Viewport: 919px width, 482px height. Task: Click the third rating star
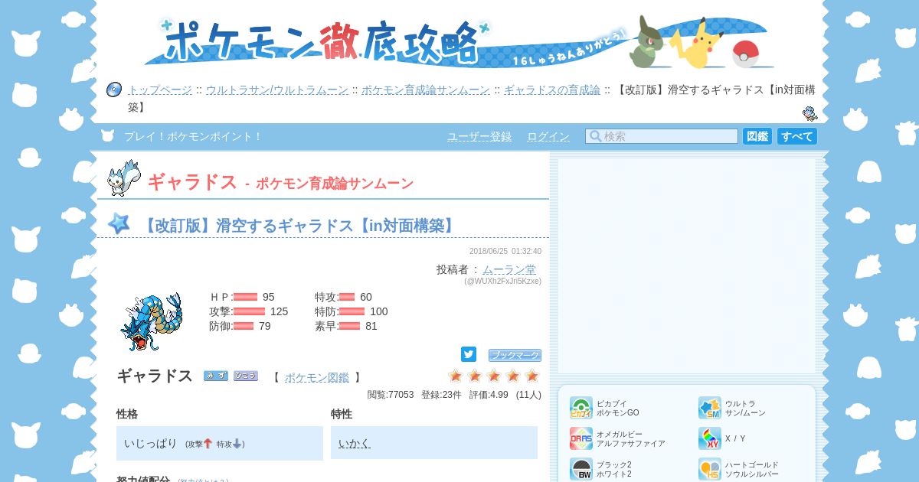click(x=494, y=376)
